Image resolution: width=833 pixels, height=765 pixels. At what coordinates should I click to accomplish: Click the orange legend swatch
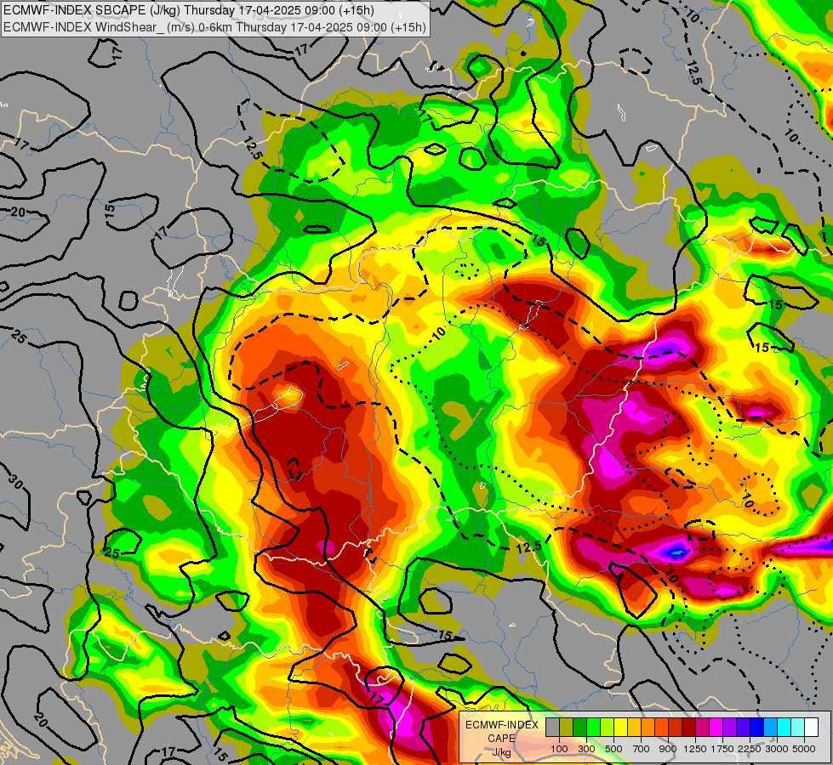(648, 728)
